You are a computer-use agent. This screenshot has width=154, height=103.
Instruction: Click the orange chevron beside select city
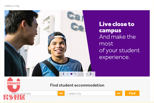pyautogui.click(x=119, y=93)
